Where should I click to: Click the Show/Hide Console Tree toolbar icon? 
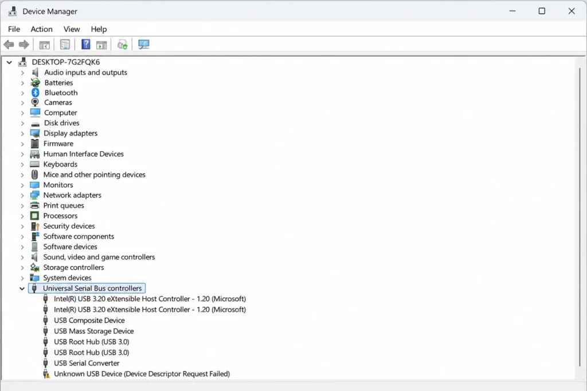point(44,45)
